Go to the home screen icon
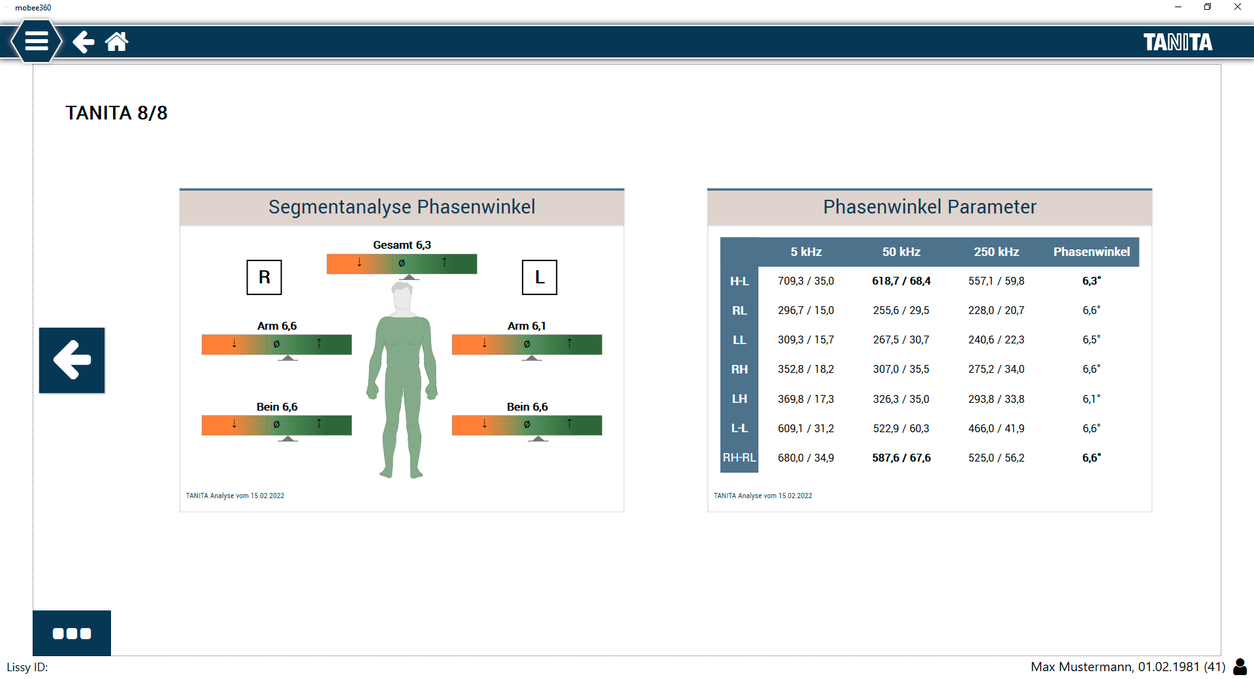This screenshot has width=1254, height=679. pyautogui.click(x=117, y=42)
